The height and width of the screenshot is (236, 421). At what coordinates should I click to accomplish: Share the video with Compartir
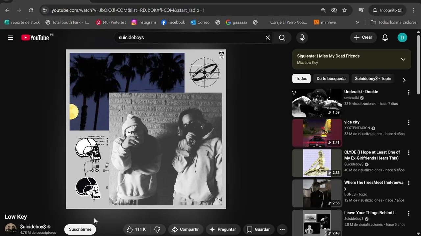(186, 229)
